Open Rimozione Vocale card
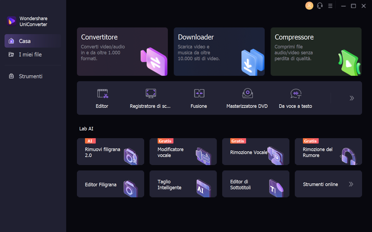The width and height of the screenshot is (372, 232). click(x=256, y=152)
